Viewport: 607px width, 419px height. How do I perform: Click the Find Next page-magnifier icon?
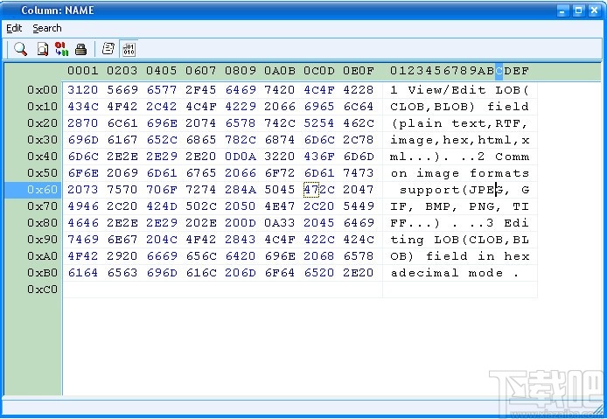click(43, 49)
